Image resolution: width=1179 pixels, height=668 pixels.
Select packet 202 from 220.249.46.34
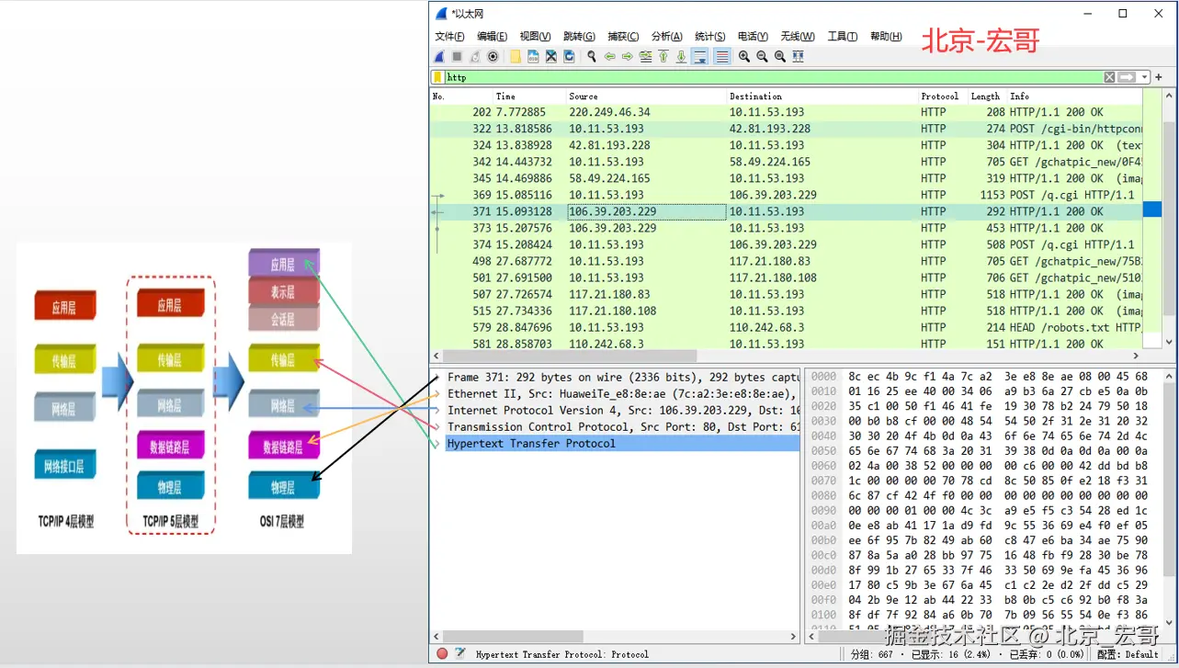coord(787,112)
